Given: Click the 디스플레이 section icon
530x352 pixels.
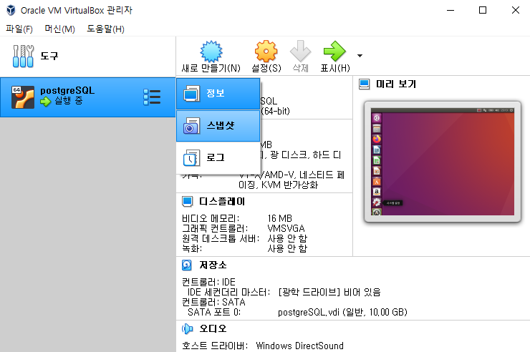Looking at the screenshot, I should [x=187, y=202].
